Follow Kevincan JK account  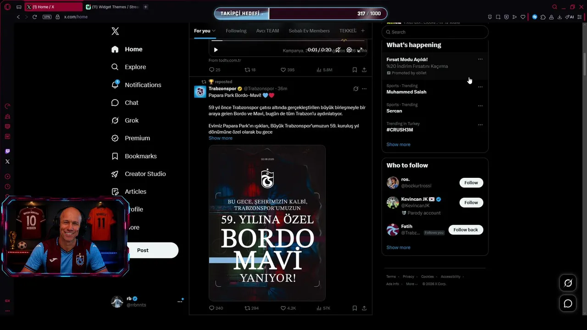(471, 203)
